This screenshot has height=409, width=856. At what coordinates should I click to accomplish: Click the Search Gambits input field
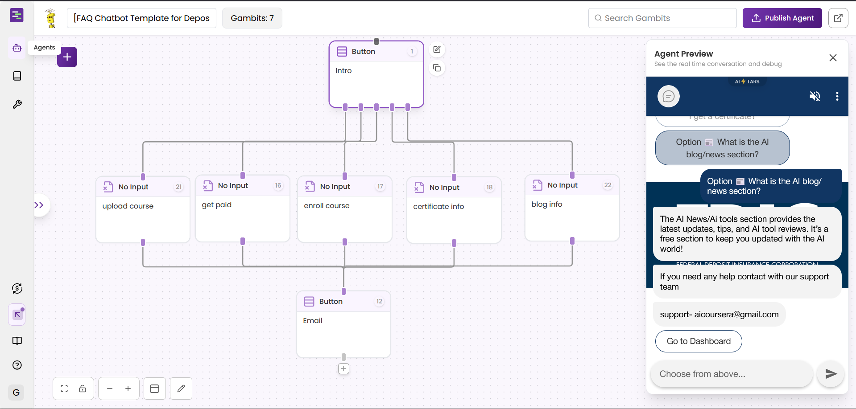[662, 18]
